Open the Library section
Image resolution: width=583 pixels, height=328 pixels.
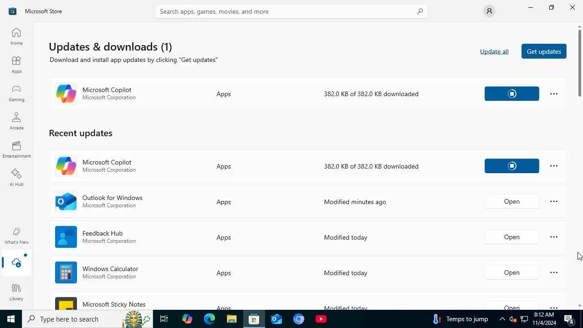coord(16,292)
